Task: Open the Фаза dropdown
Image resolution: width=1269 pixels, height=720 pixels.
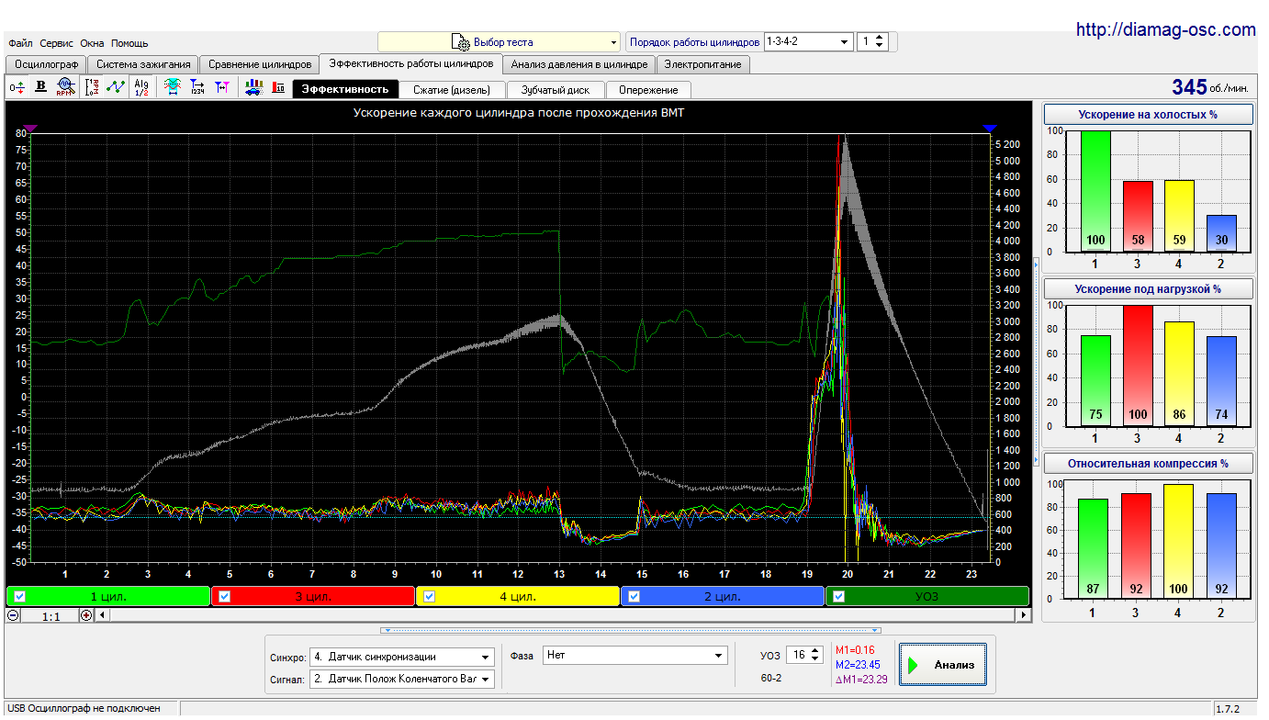Action: point(634,655)
